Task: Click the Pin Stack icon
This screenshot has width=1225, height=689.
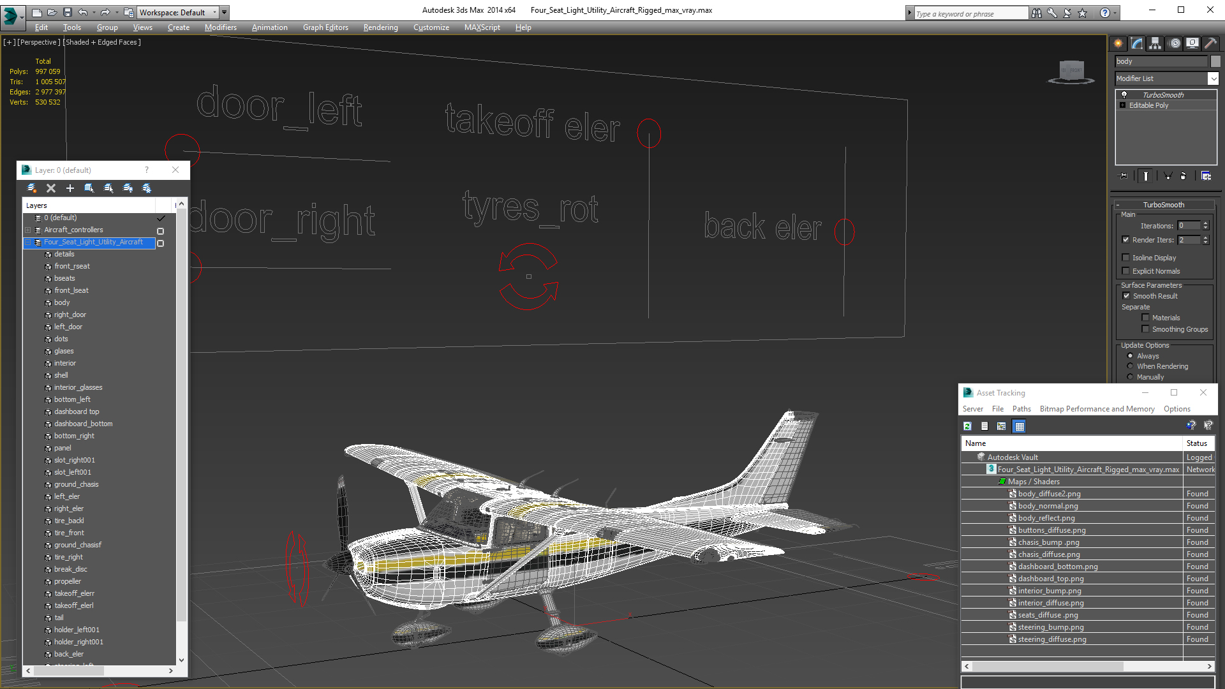Action: click(x=1124, y=176)
